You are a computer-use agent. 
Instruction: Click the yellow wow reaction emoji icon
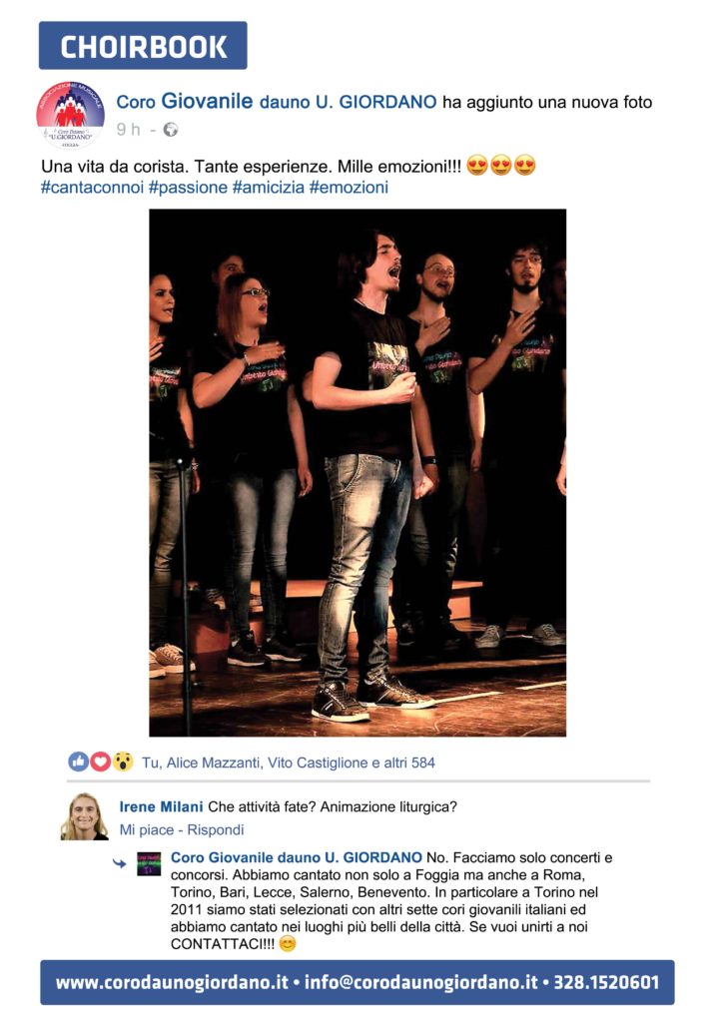(122, 762)
